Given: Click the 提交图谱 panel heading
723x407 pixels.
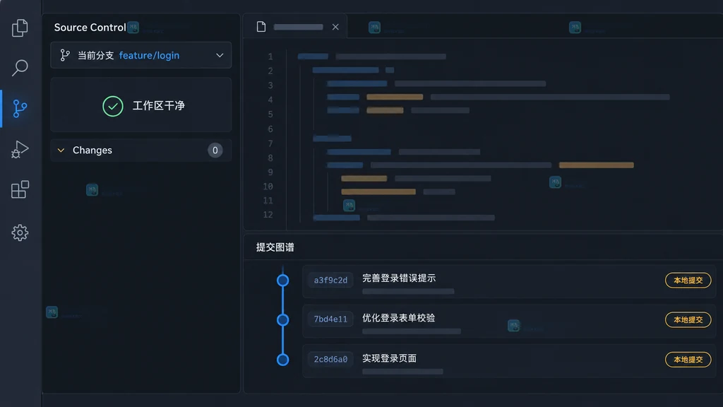Looking at the screenshot, I should click(x=275, y=247).
